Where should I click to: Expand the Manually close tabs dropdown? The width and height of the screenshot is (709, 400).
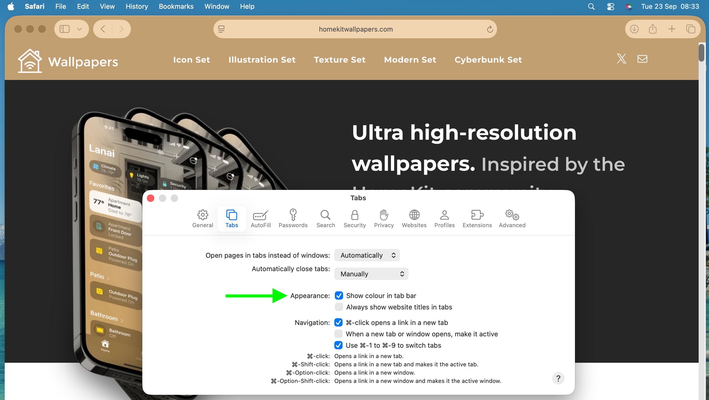coord(371,274)
